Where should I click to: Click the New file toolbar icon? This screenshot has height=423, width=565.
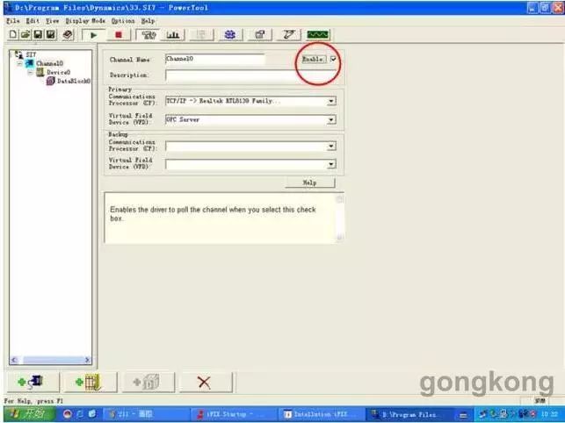pos(13,35)
